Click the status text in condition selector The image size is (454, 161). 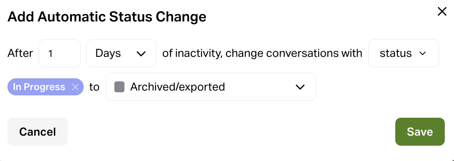point(396,53)
